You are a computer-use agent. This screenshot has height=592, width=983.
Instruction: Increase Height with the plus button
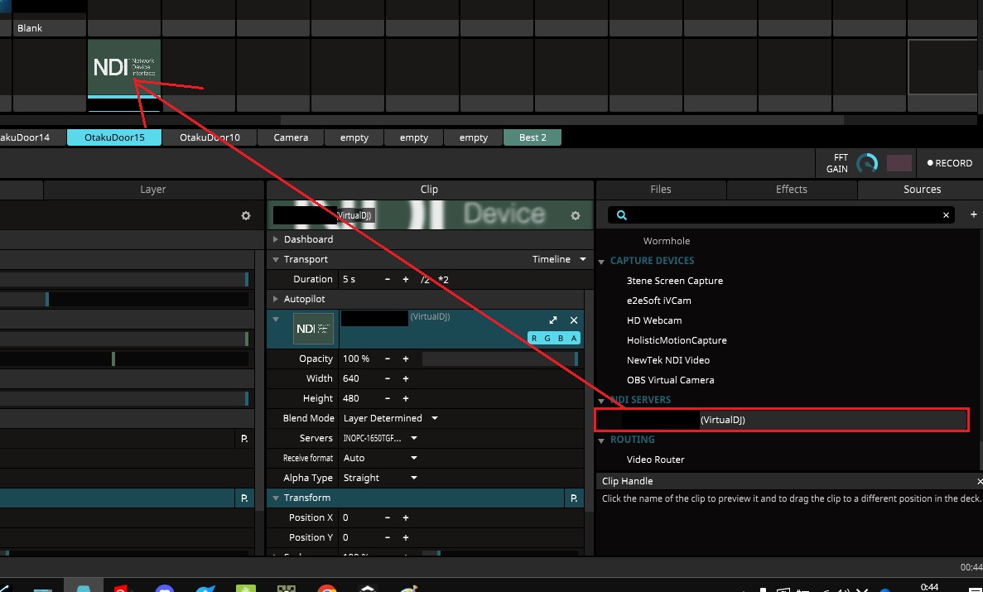(406, 398)
